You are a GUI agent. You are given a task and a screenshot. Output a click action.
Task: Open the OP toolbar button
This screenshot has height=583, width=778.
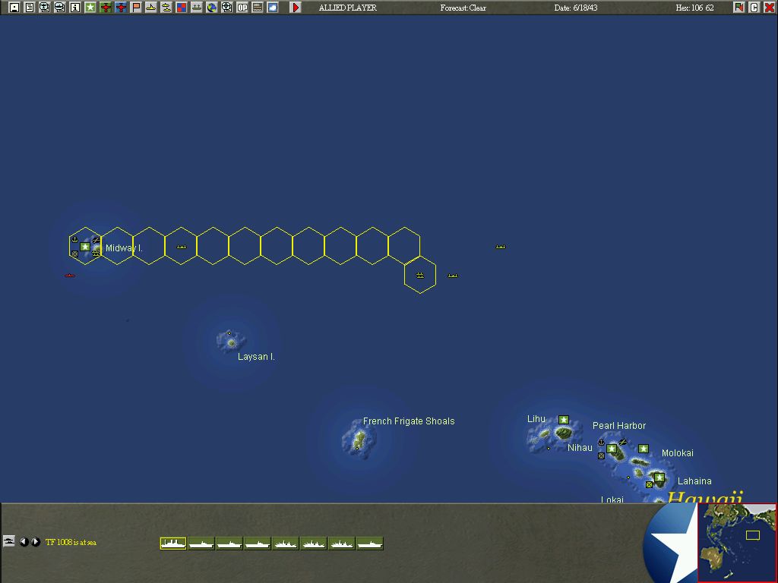tap(242, 8)
